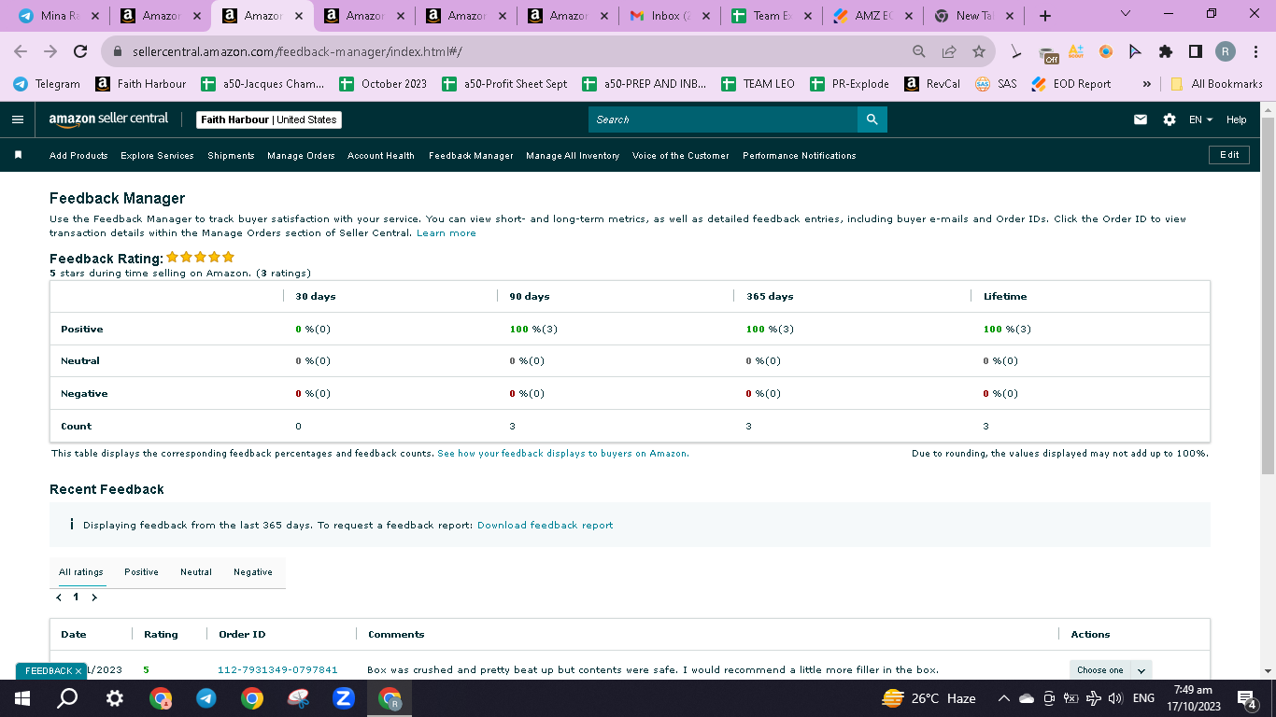The image size is (1276, 717).
Task: Click the share page icon in the address bar
Action: (x=949, y=51)
